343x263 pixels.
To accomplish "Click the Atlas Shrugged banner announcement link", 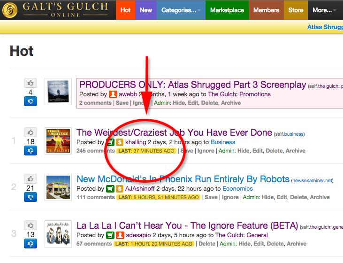I will [x=325, y=27].
